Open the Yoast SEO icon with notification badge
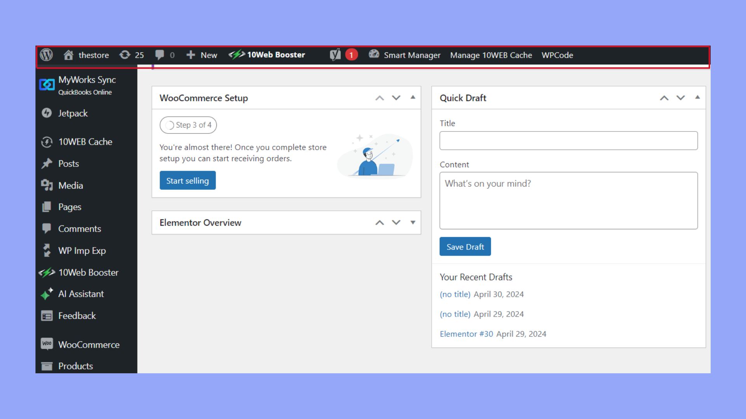Image resolution: width=746 pixels, height=419 pixels. coord(335,55)
